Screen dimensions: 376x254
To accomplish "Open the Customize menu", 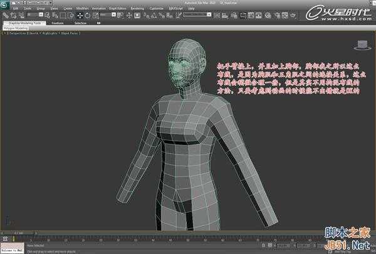I will point(156,8).
